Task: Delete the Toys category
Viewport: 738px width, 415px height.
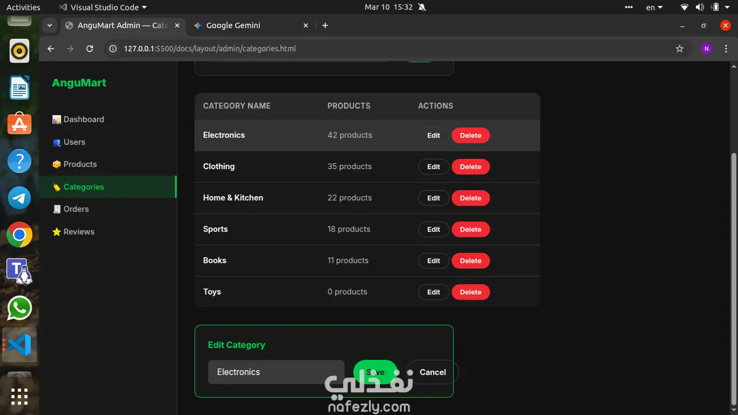Action: (x=471, y=292)
